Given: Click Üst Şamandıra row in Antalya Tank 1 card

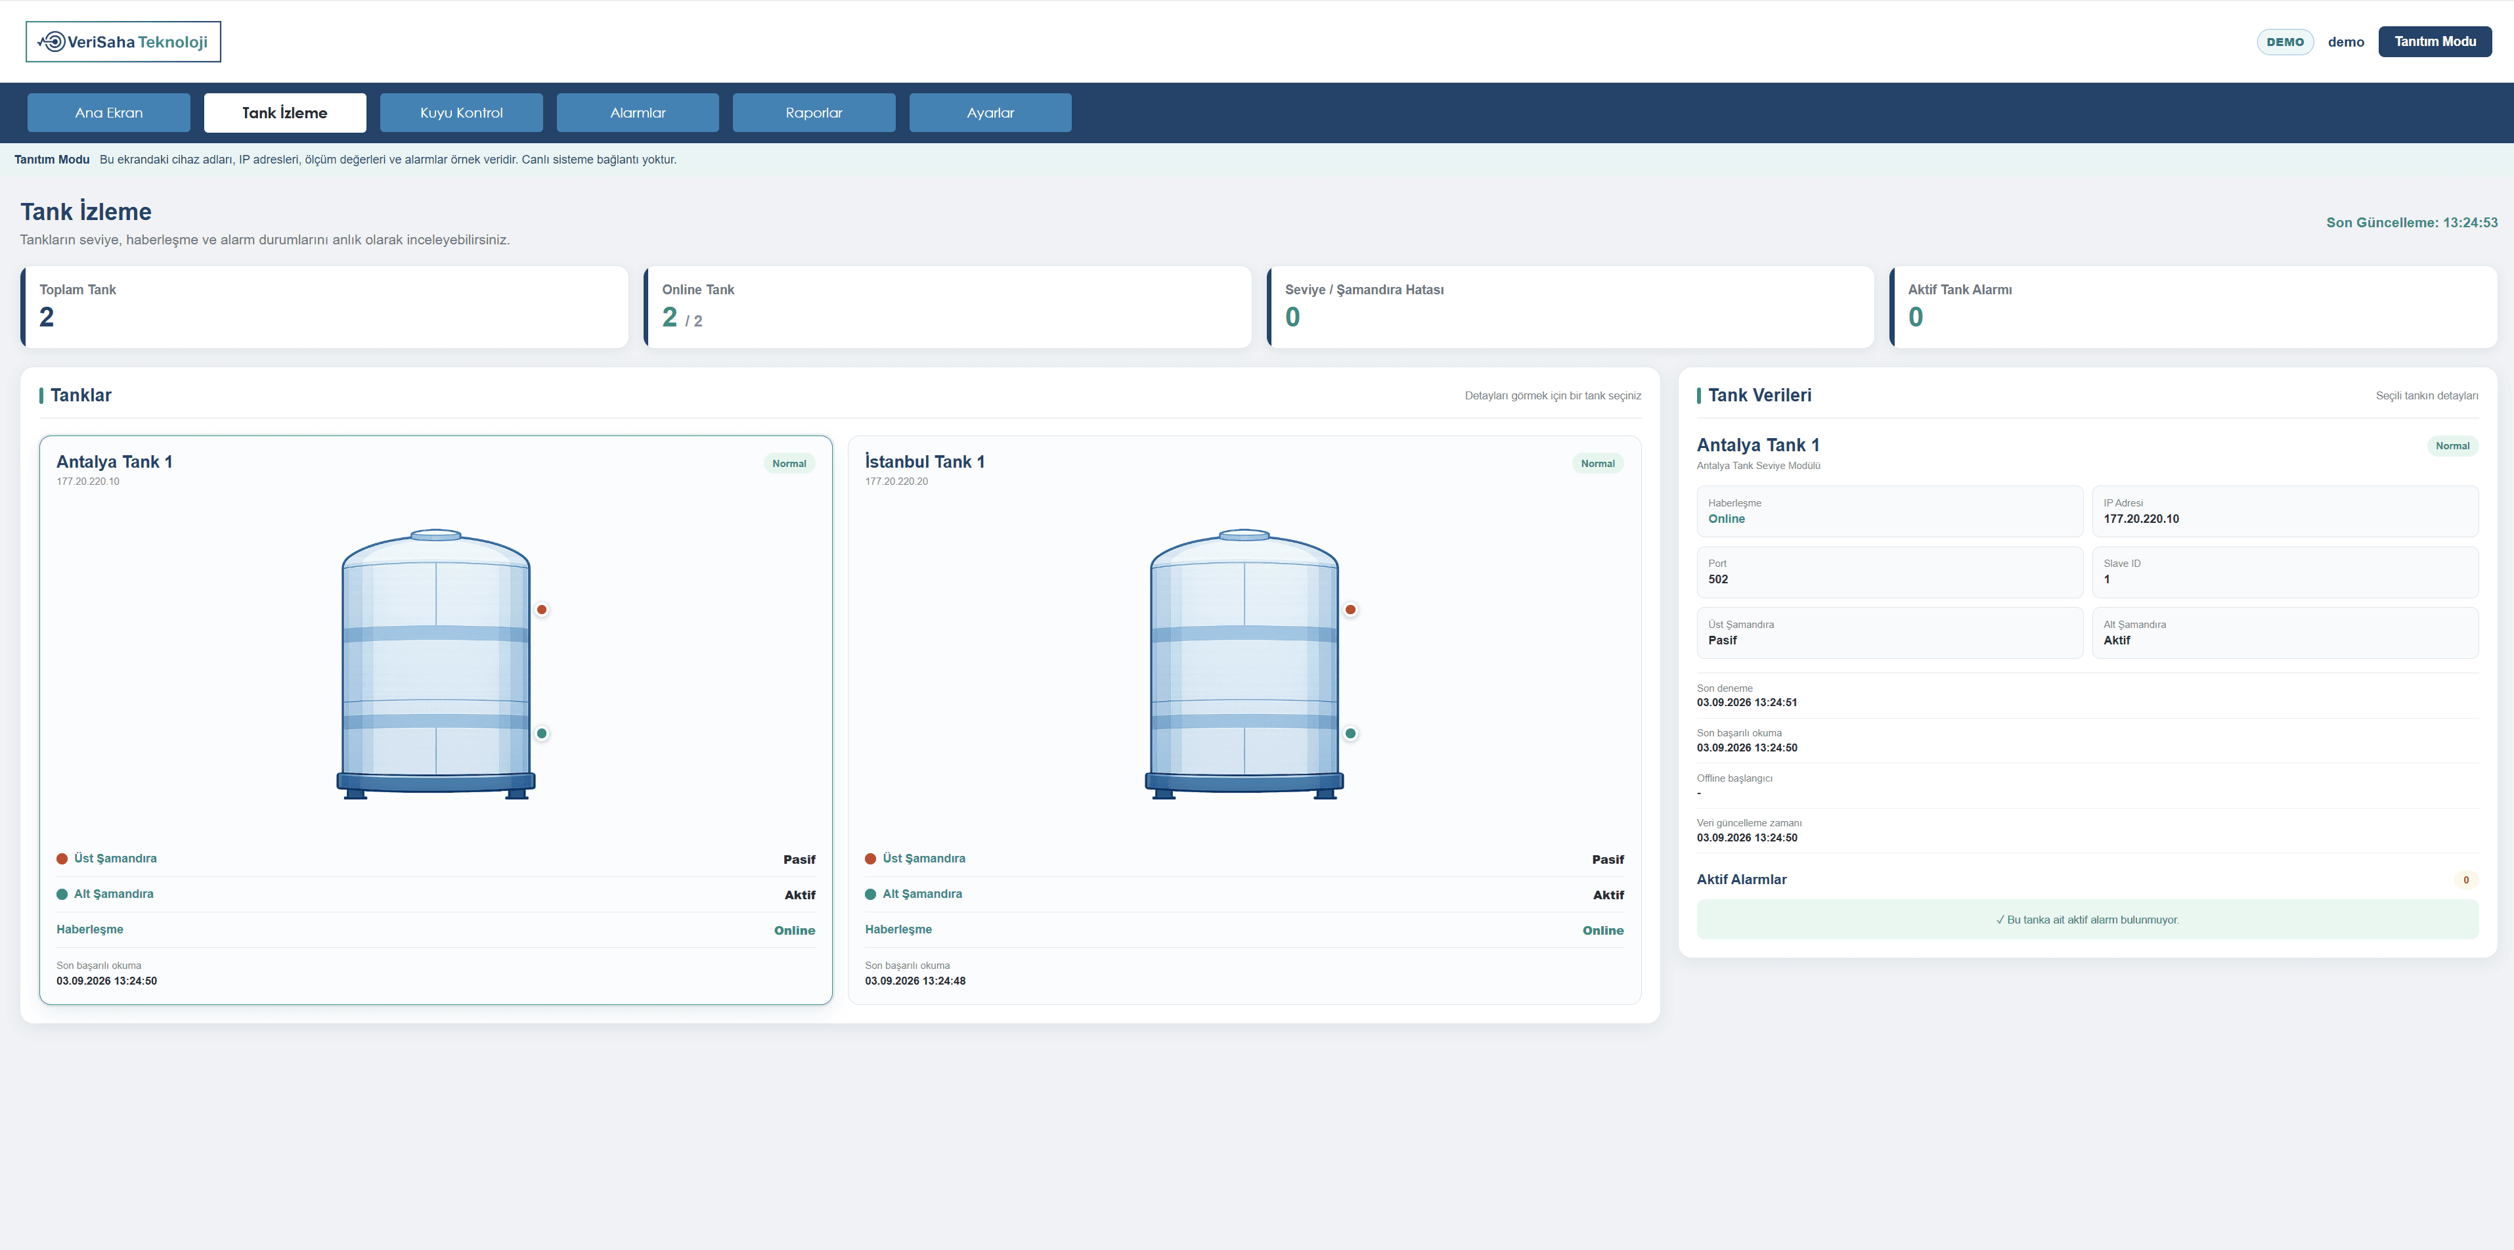Looking at the screenshot, I should coord(436,859).
